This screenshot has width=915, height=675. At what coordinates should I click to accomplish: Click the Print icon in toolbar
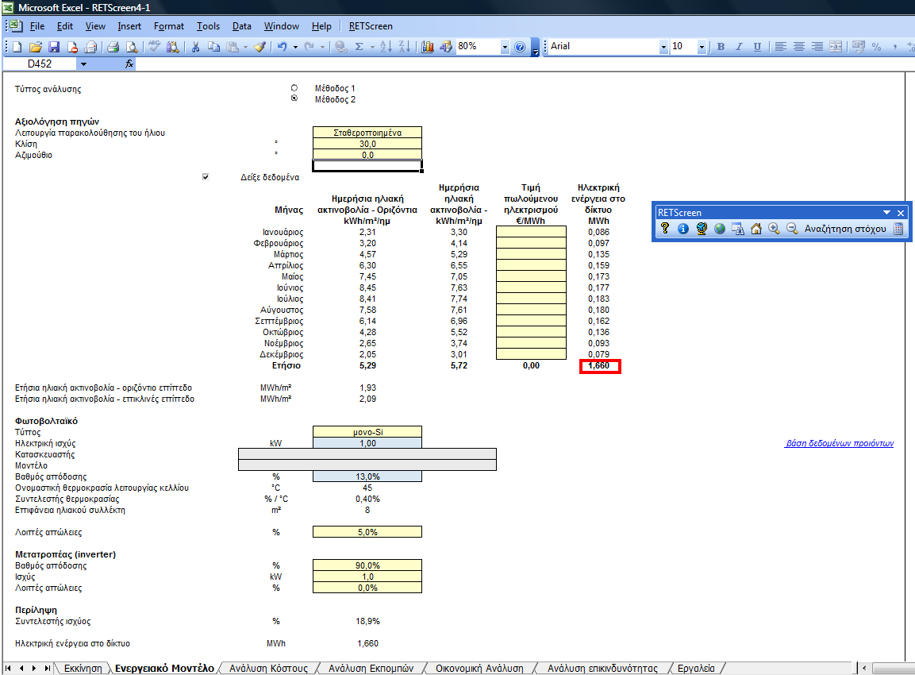tap(113, 47)
